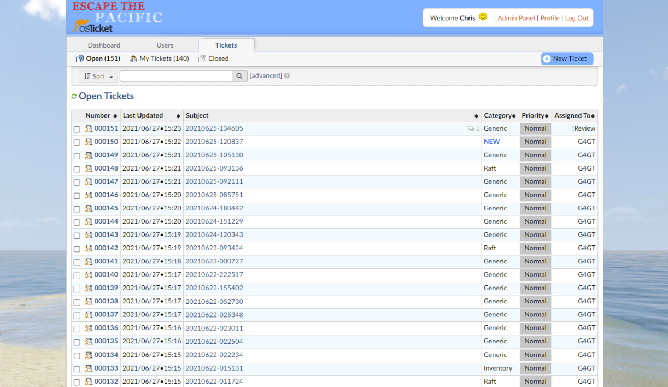Sort by the Priority column header

535,116
